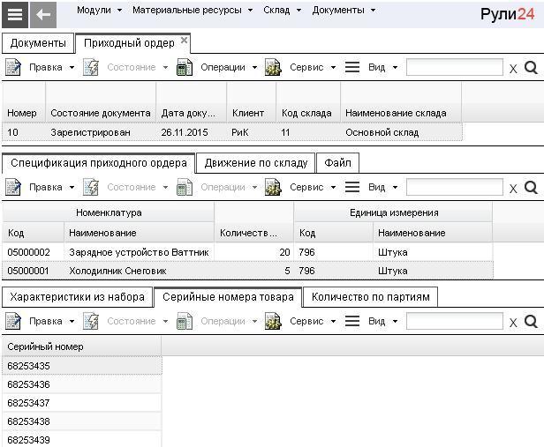
Task: Run search with top toolbar magnifier
Action: tap(531, 68)
